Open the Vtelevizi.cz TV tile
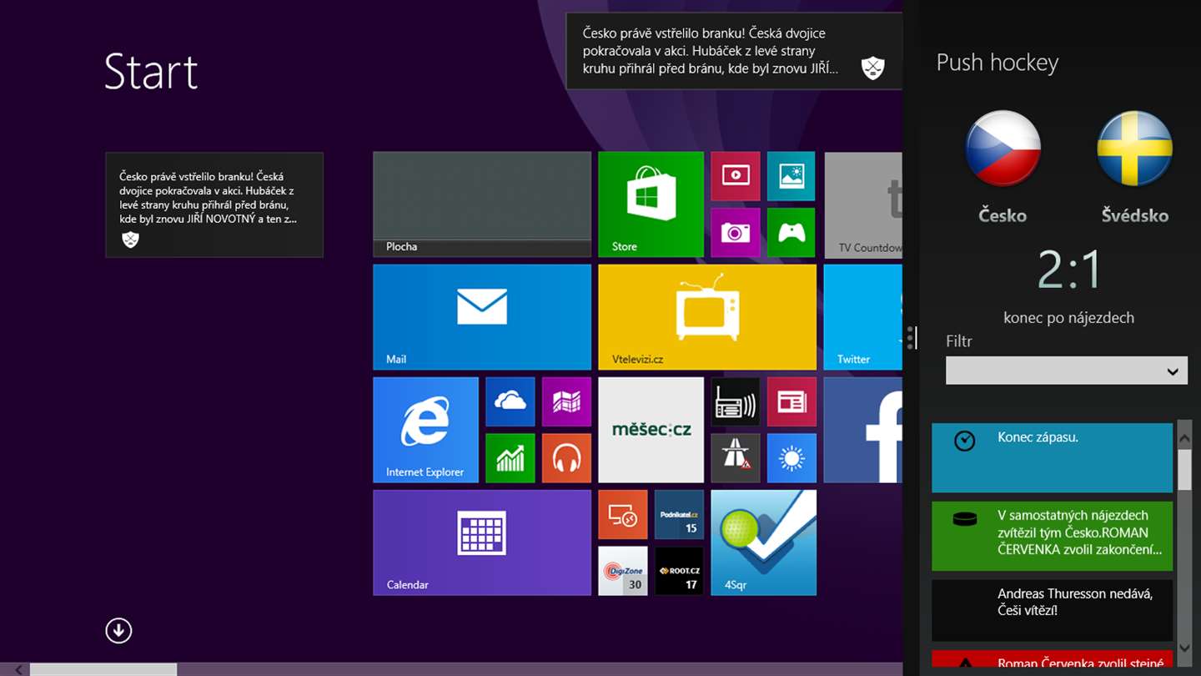The height and width of the screenshot is (676, 1201). (x=707, y=317)
